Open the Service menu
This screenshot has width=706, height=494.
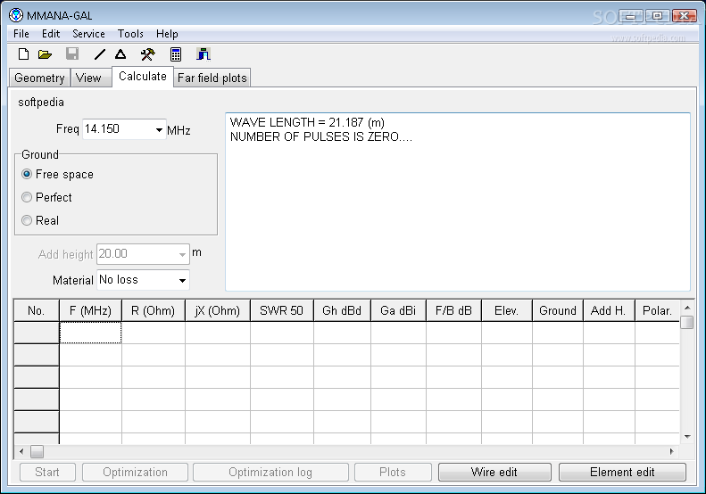pyautogui.click(x=88, y=34)
